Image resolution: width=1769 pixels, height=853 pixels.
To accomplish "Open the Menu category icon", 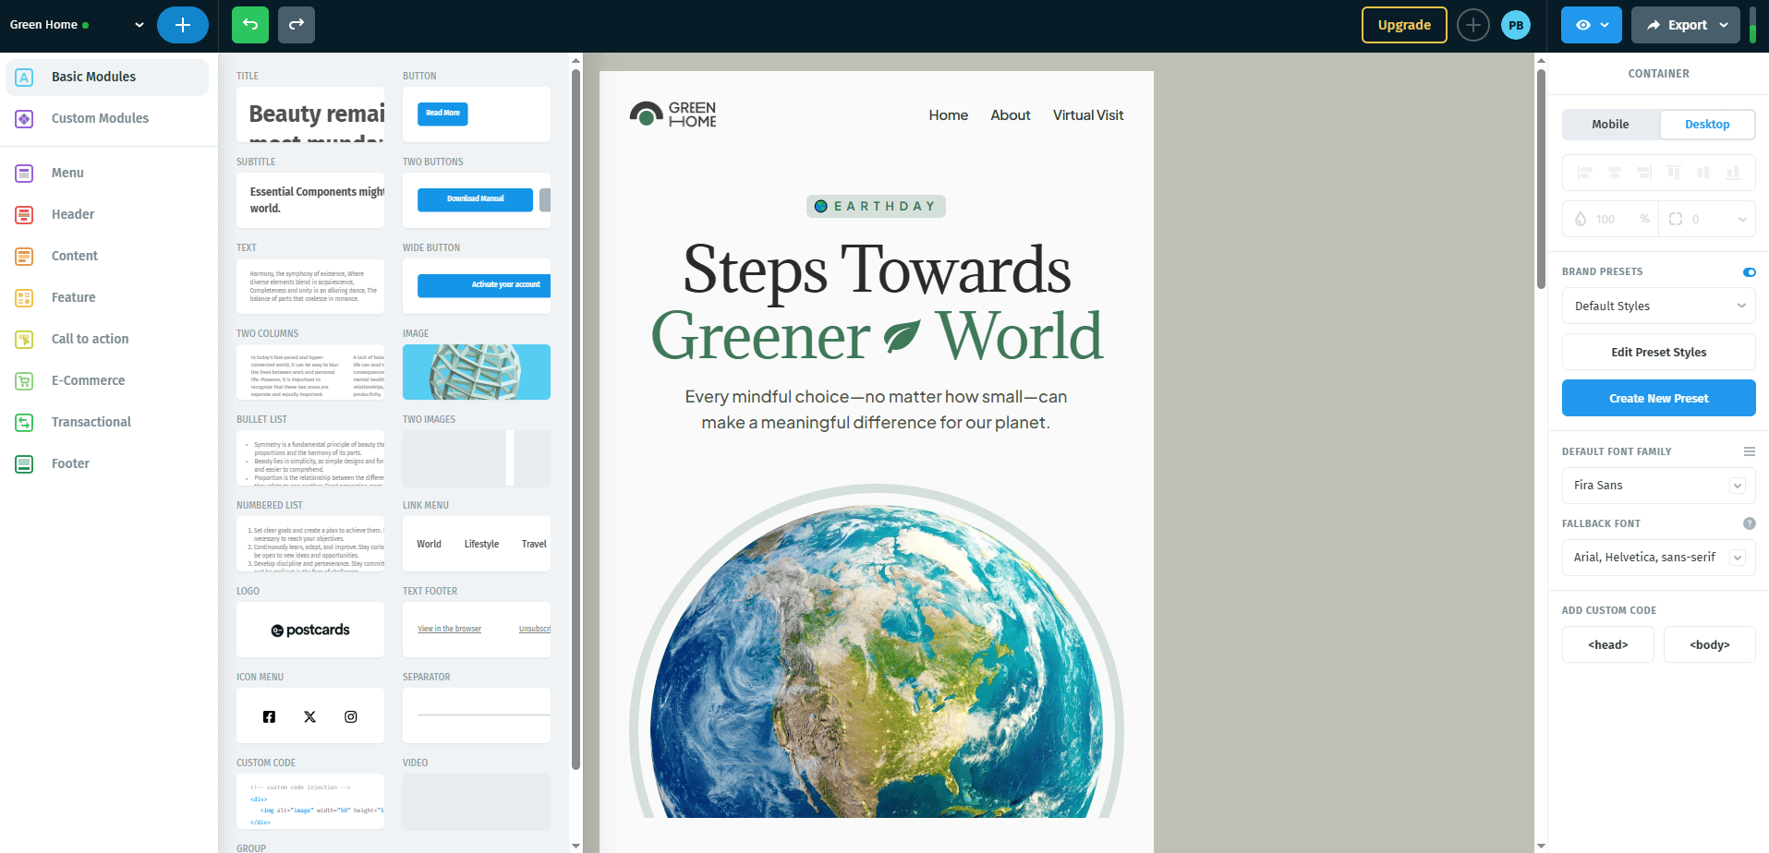I will (x=25, y=173).
